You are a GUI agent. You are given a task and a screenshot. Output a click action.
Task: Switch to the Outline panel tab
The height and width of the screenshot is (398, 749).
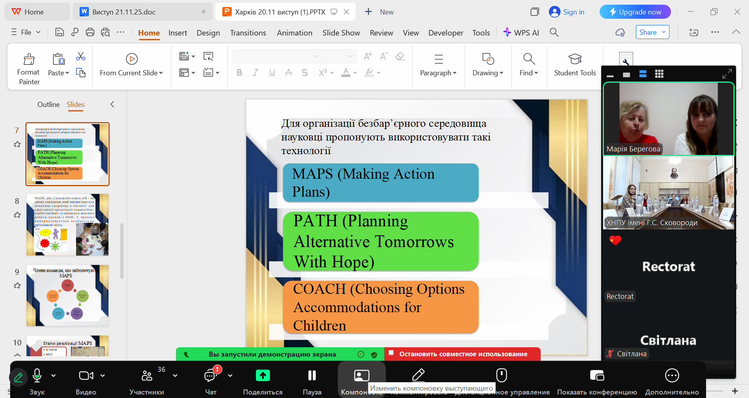pyautogui.click(x=48, y=105)
